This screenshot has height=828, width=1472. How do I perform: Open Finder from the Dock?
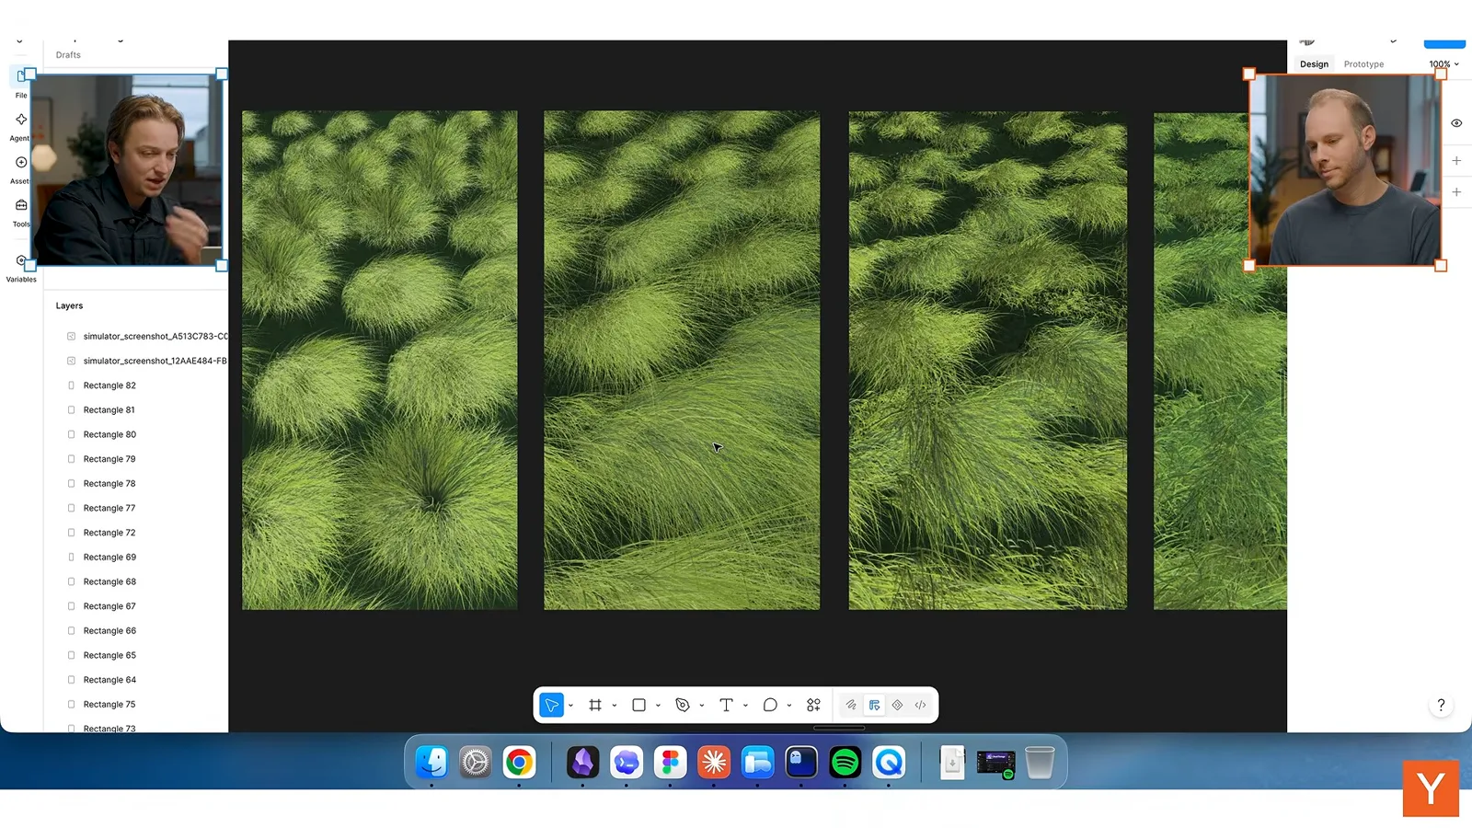(x=431, y=762)
